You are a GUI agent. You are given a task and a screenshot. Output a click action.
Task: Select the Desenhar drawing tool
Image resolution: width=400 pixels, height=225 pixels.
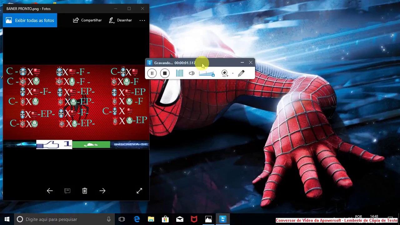click(120, 20)
